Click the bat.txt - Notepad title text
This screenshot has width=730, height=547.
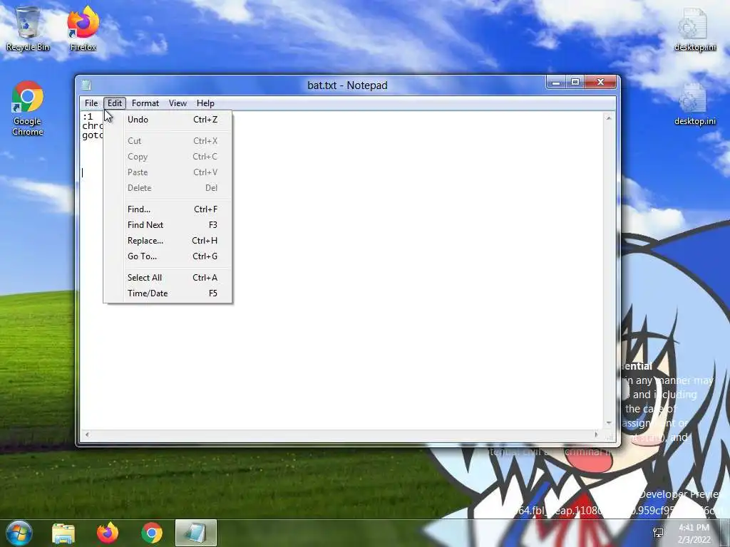point(347,85)
